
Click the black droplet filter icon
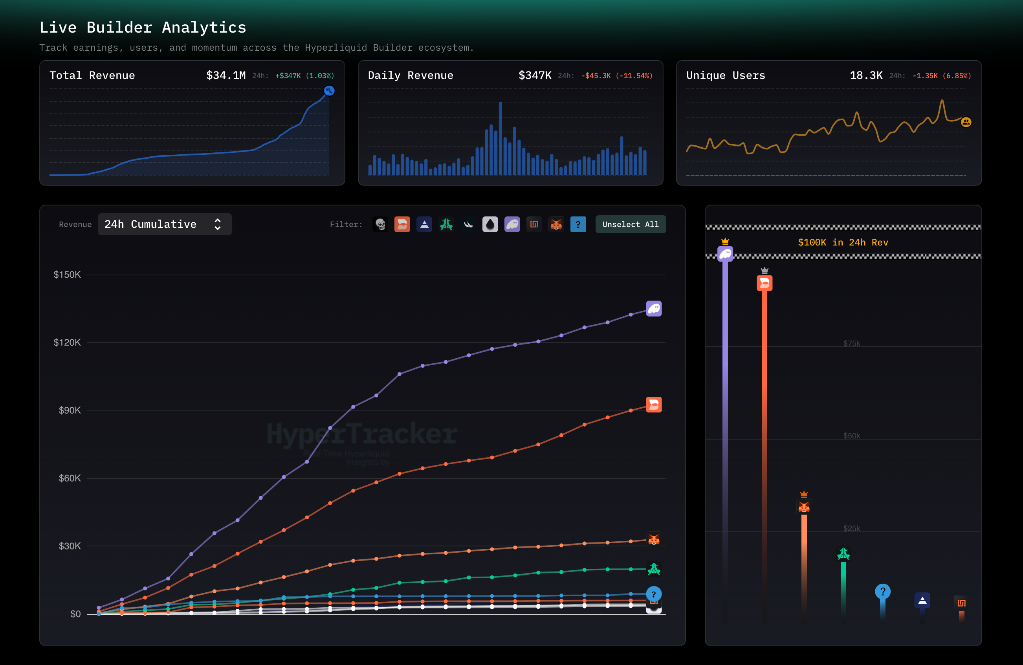tap(490, 224)
